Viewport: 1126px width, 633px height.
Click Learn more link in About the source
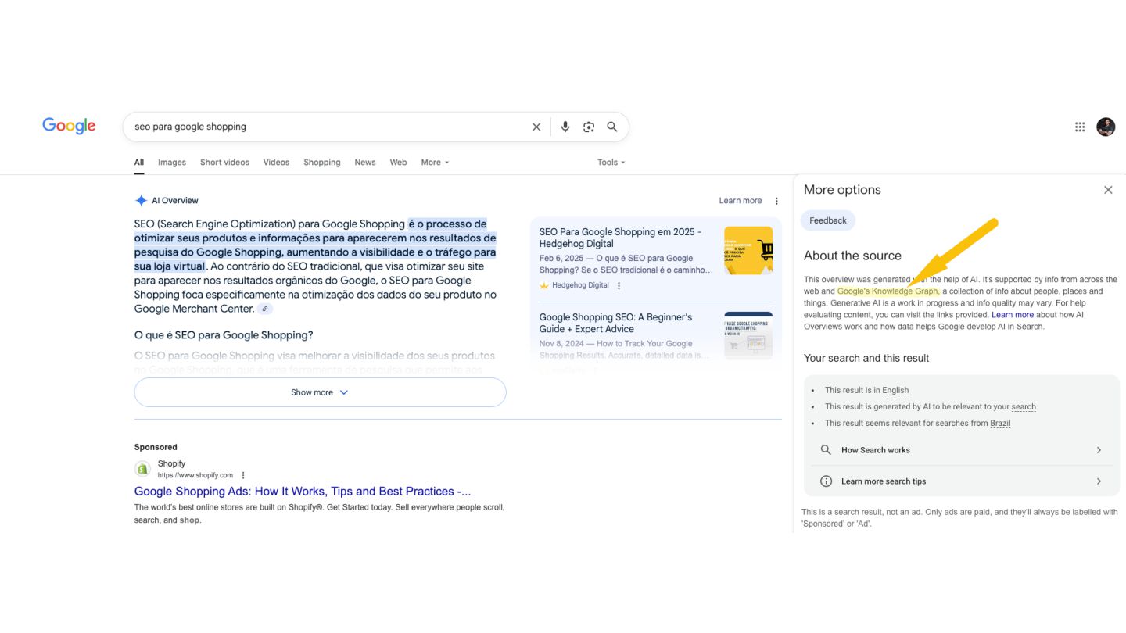point(1013,315)
